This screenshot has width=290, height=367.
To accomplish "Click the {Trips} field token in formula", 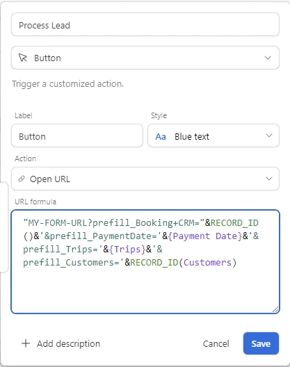I will tap(127, 250).
